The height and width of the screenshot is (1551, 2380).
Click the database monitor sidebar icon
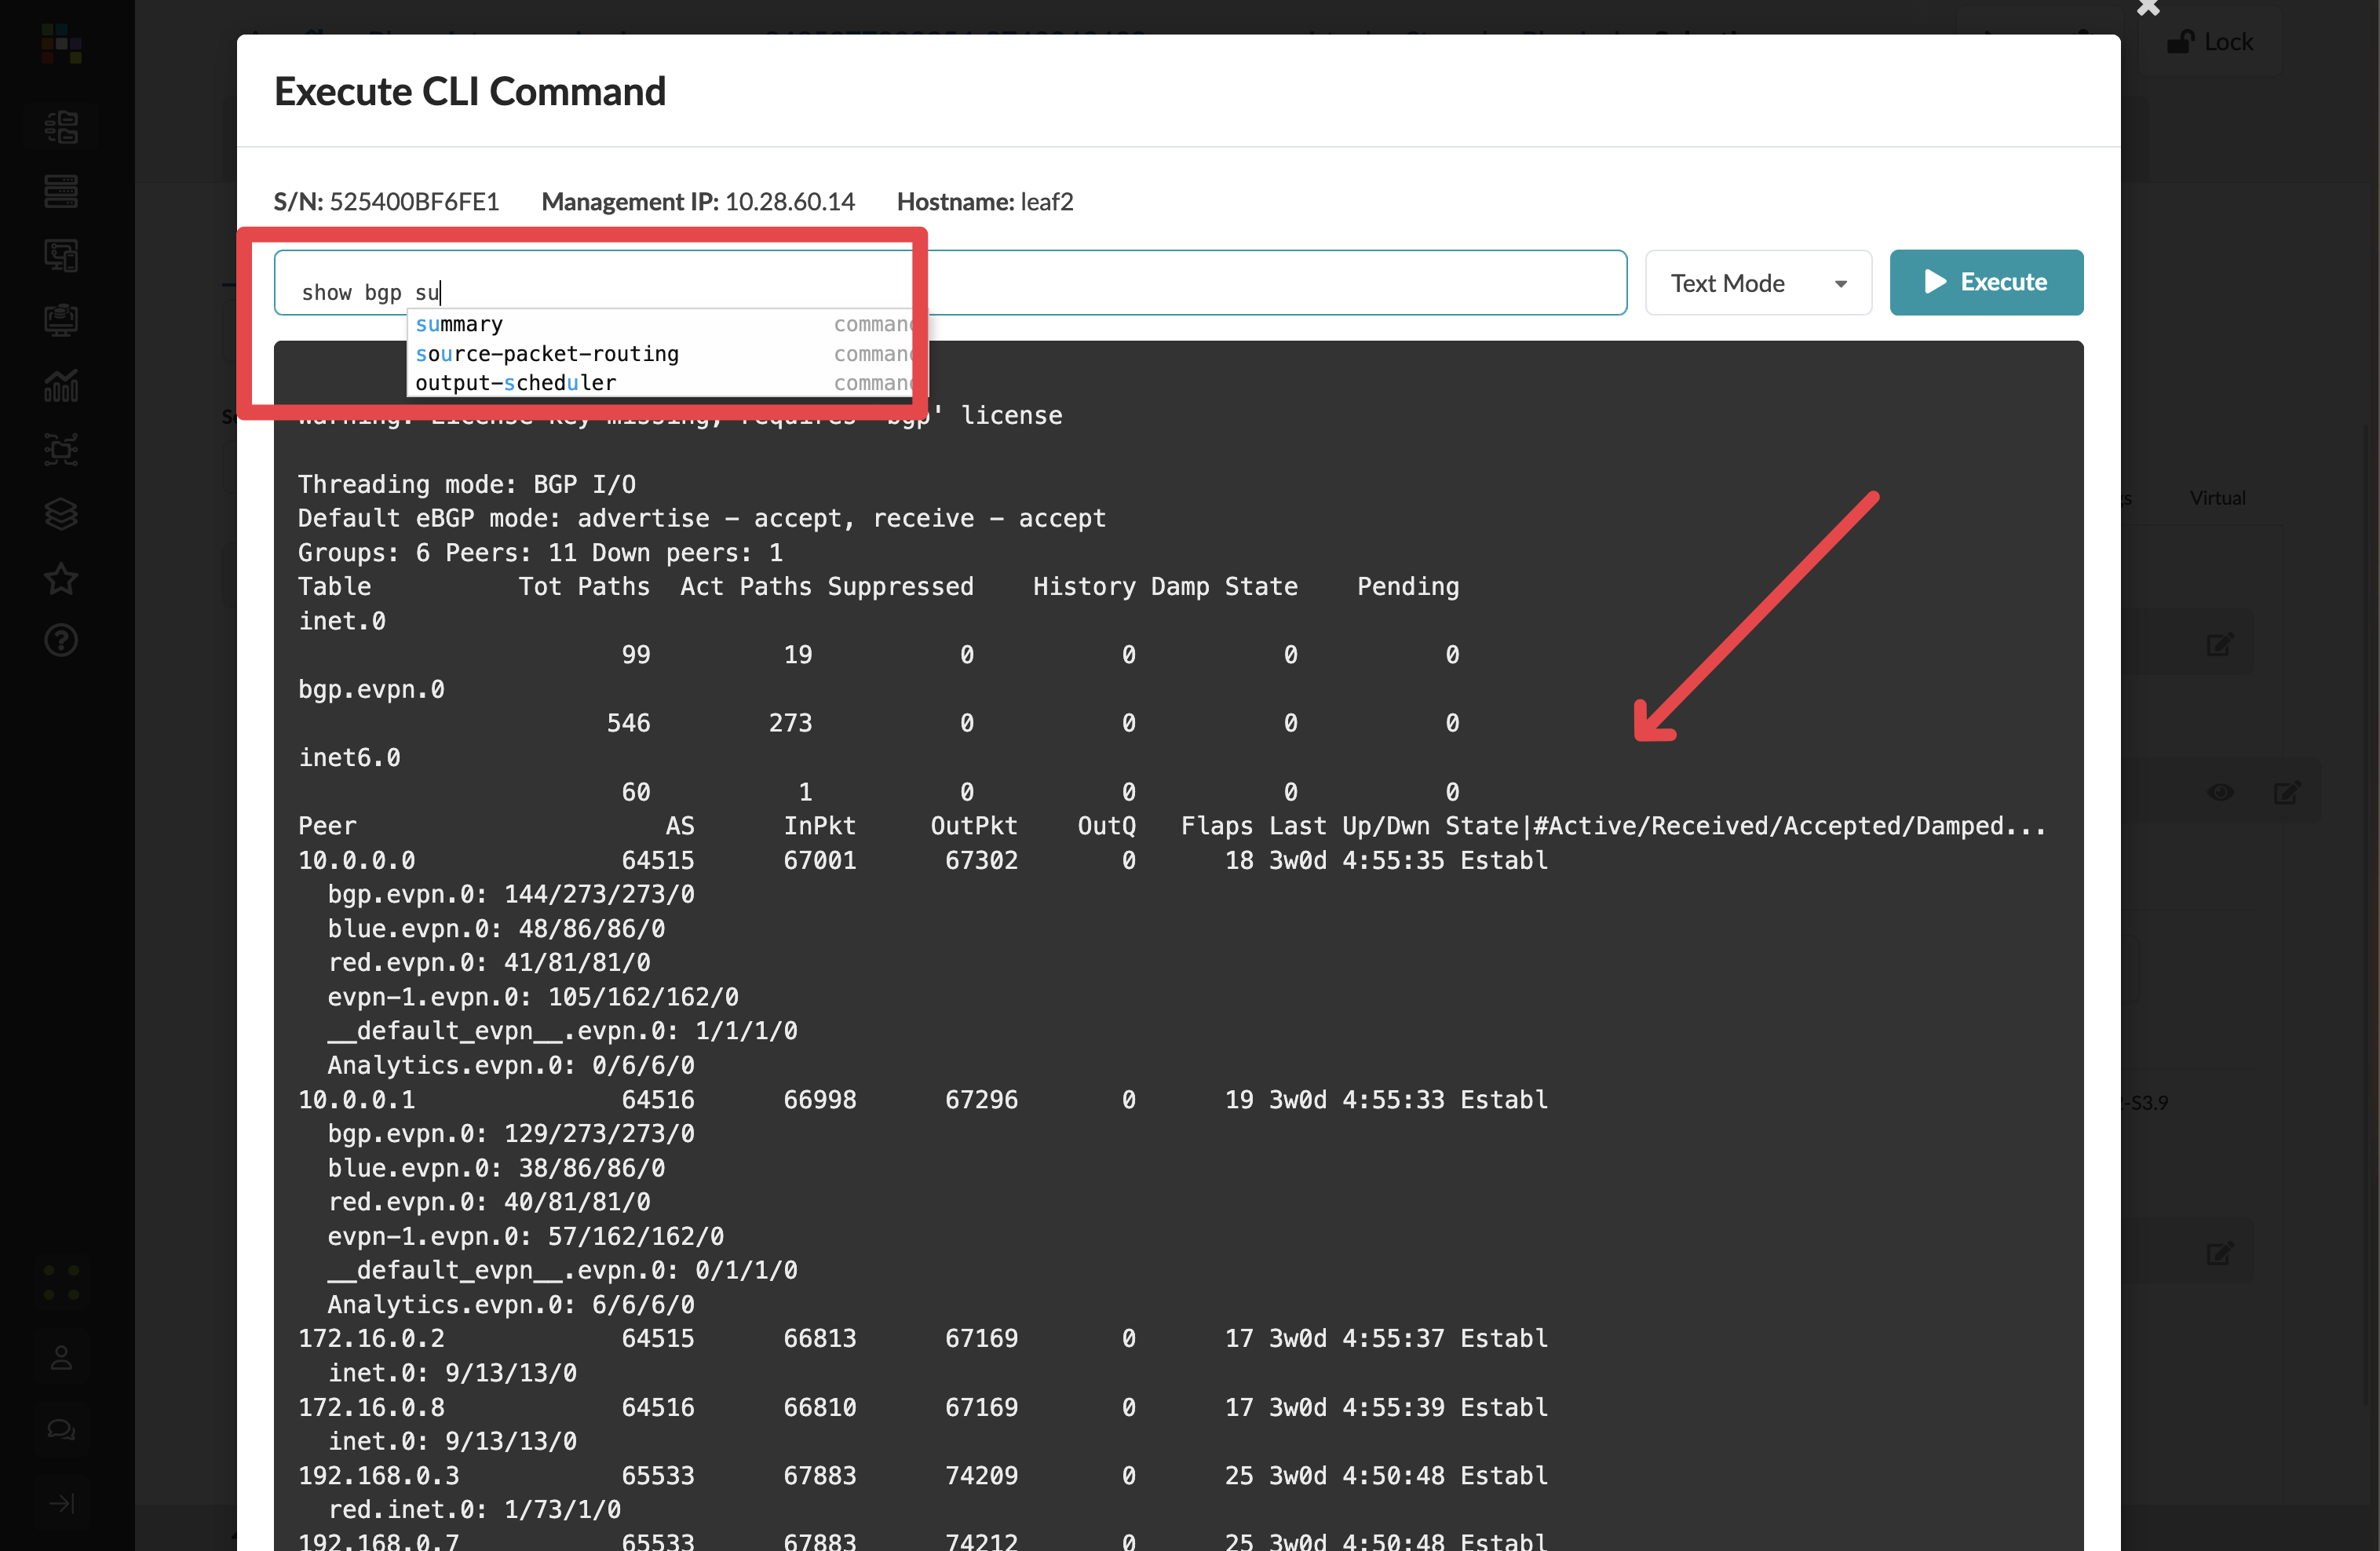pos(60,319)
